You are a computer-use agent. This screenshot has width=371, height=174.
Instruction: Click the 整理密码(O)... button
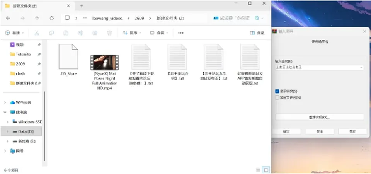320,117
